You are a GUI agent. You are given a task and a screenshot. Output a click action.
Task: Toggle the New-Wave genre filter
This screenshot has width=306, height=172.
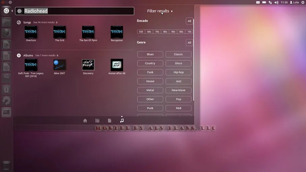click(178, 90)
